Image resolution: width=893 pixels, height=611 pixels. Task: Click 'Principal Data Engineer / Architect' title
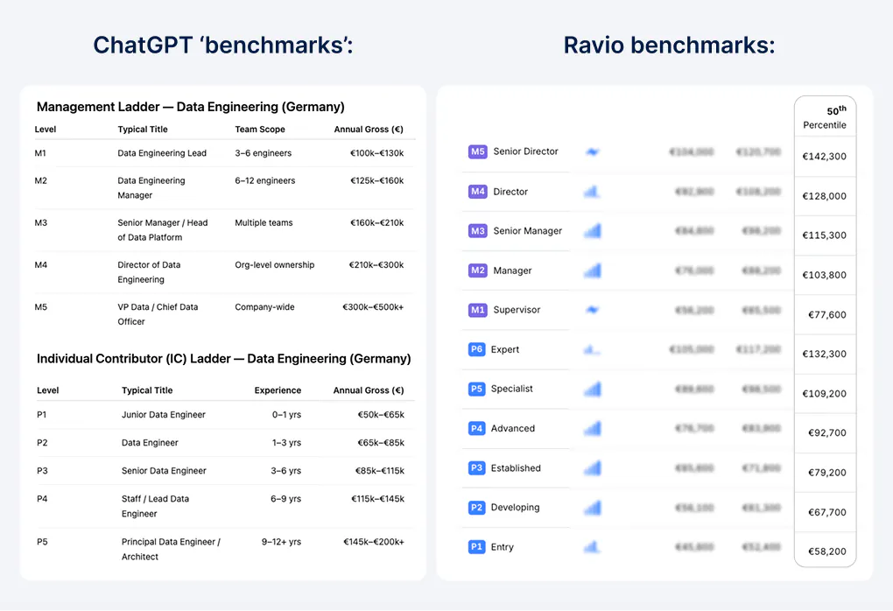click(171, 550)
